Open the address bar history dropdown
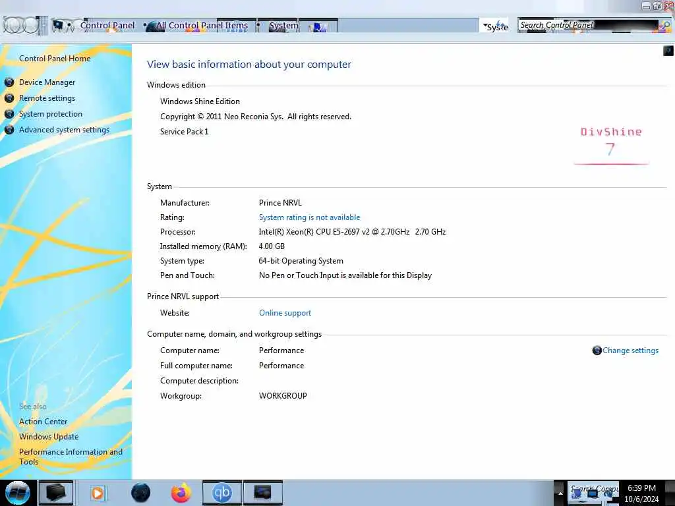675x506 pixels. (485, 26)
